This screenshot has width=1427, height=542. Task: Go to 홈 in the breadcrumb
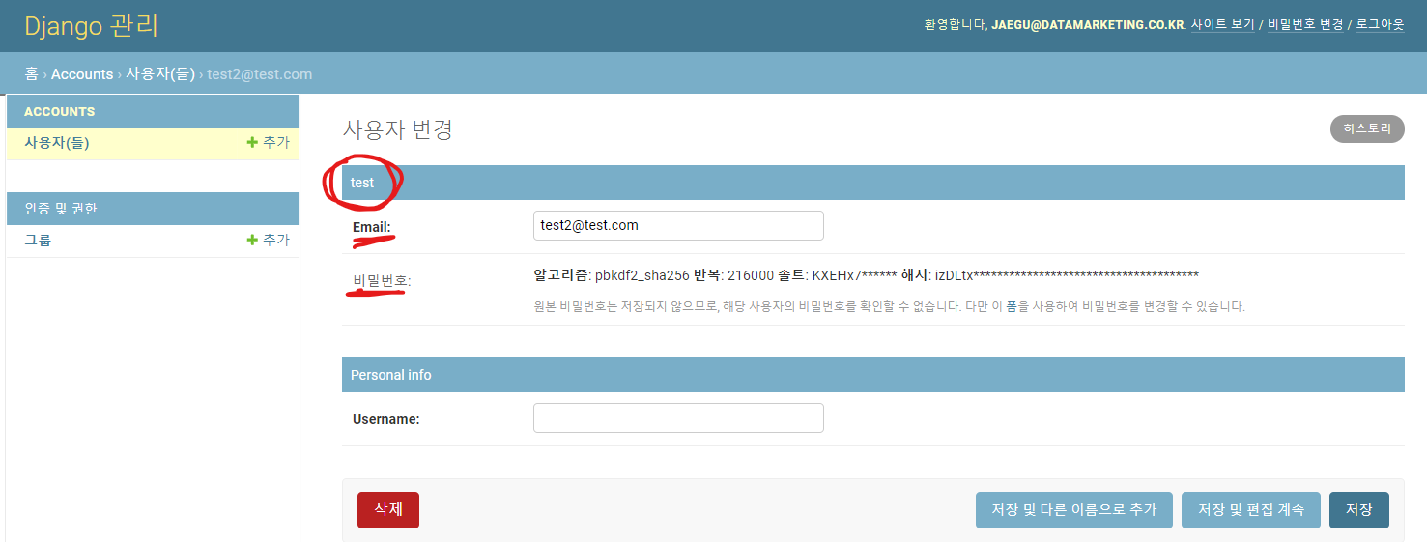click(31, 74)
